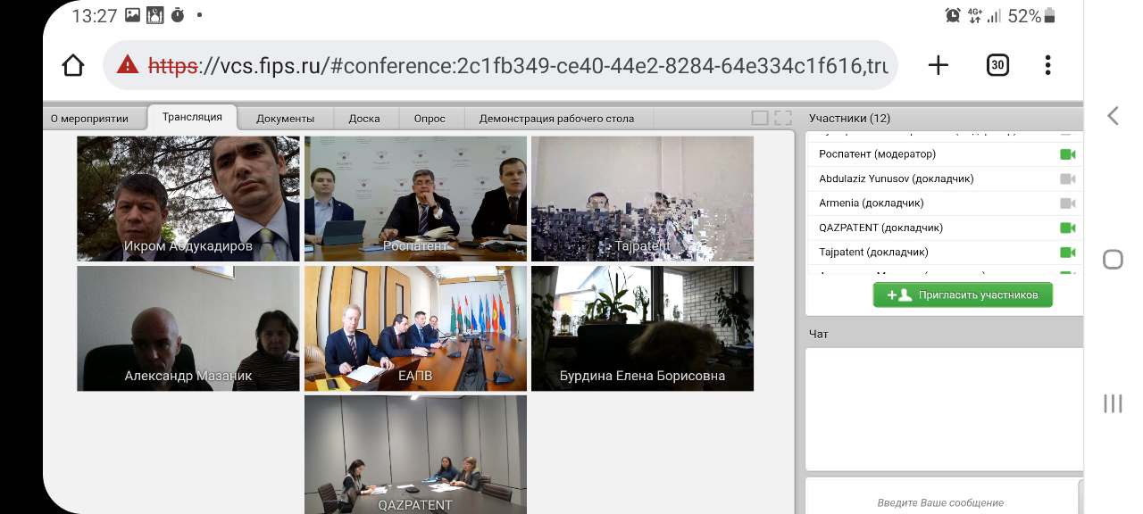Open a new browser tab with plus
Image resolution: width=1143 pixels, height=514 pixels.
938,65
